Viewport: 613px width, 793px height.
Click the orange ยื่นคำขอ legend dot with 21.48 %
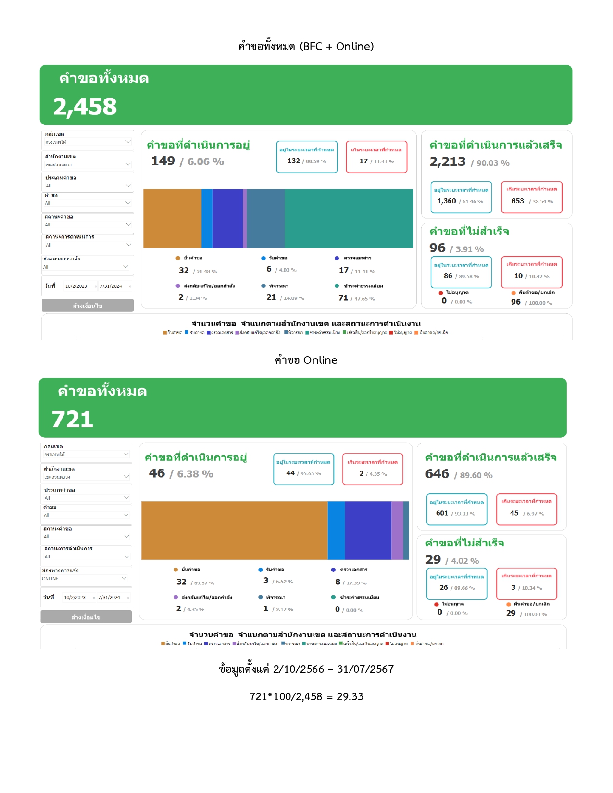pyautogui.click(x=178, y=258)
